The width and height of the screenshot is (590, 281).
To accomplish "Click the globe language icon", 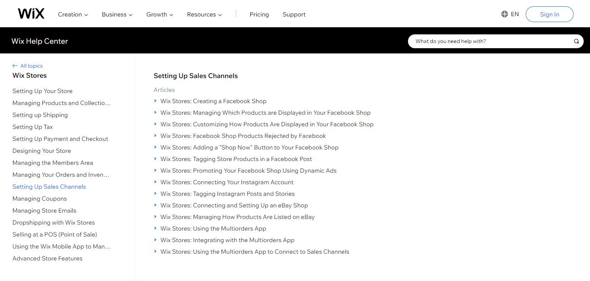I will (504, 14).
